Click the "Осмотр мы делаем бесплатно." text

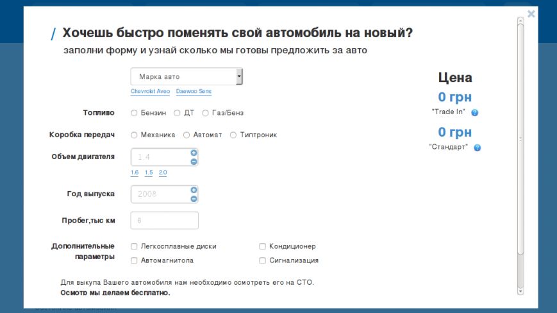(115, 292)
